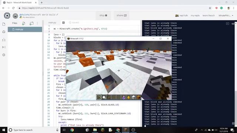Click the console popout icon at top right
This screenshot has height=133, width=237.
click(227, 24)
